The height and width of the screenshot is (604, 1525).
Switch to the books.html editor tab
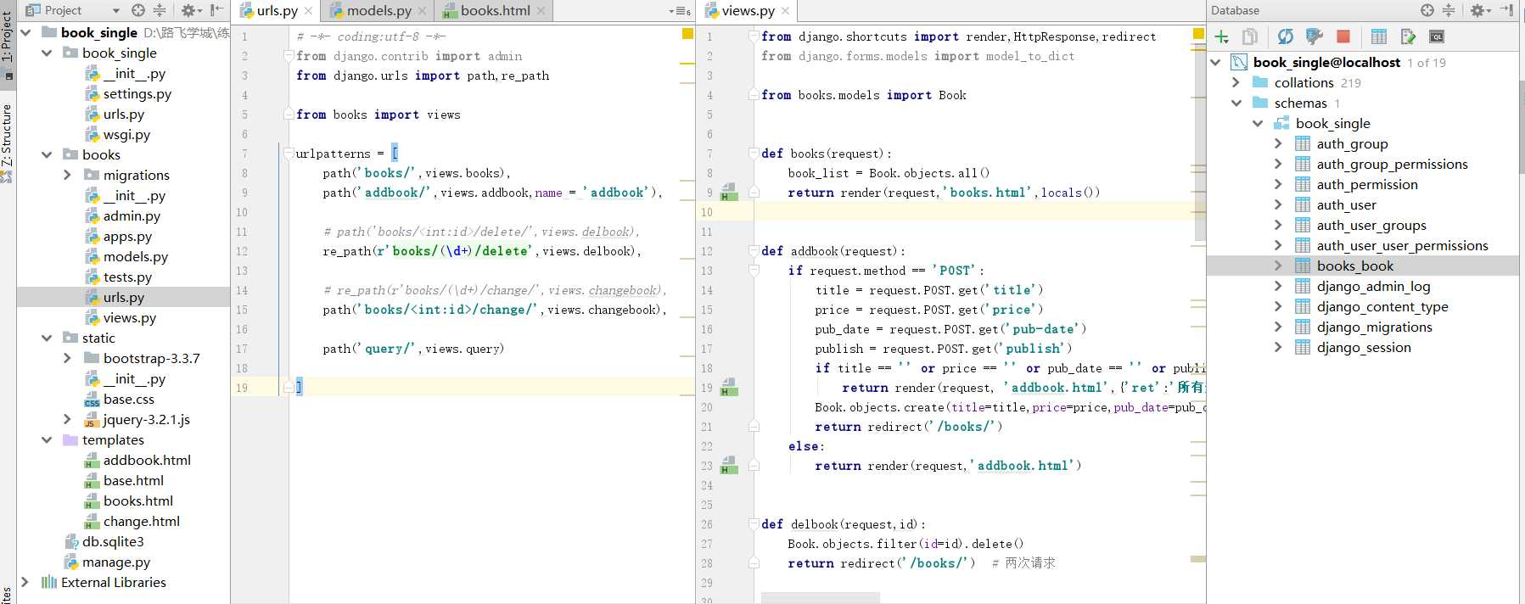coord(495,11)
